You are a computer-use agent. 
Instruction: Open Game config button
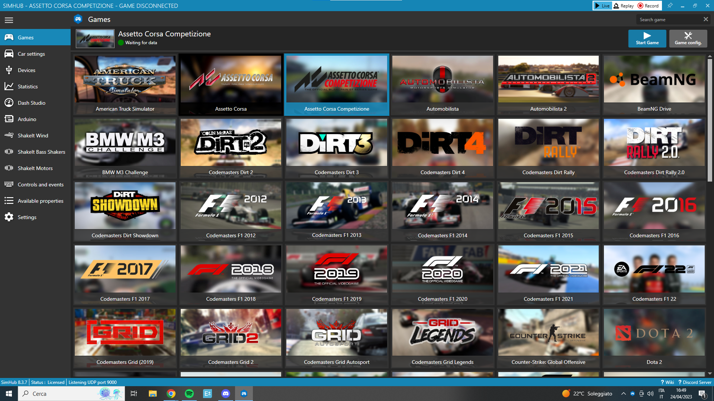[x=688, y=38]
